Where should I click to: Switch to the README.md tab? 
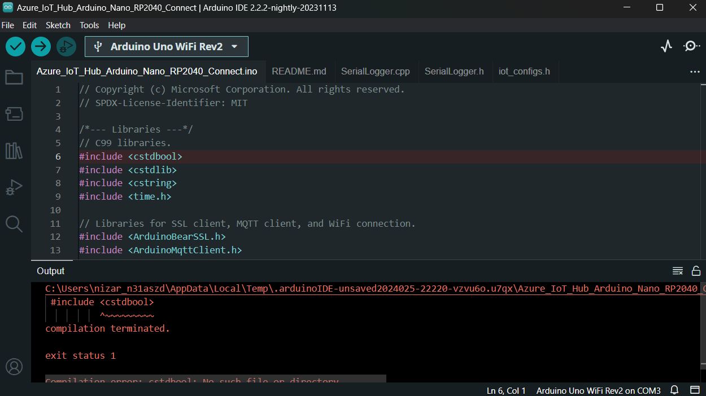[x=299, y=72]
